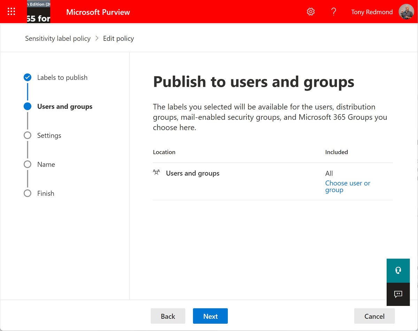Viewport: 418px width, 331px height.
Task: Open the app launcher waffle icon
Action: [x=11, y=12]
